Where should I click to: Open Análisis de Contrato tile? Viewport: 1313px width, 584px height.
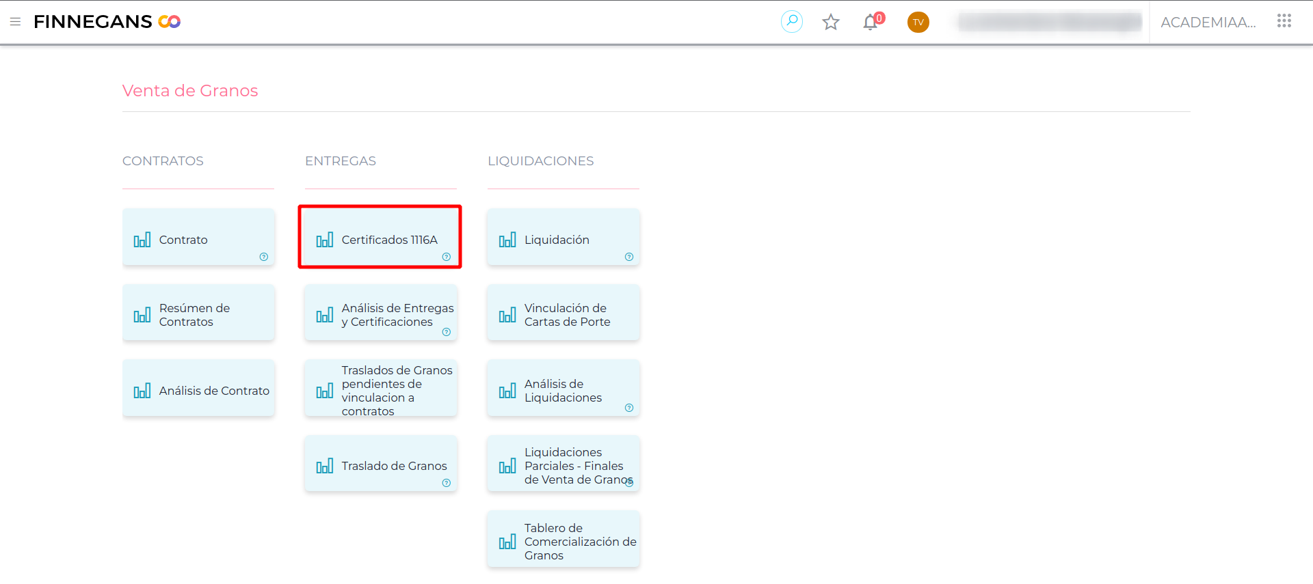click(x=198, y=391)
